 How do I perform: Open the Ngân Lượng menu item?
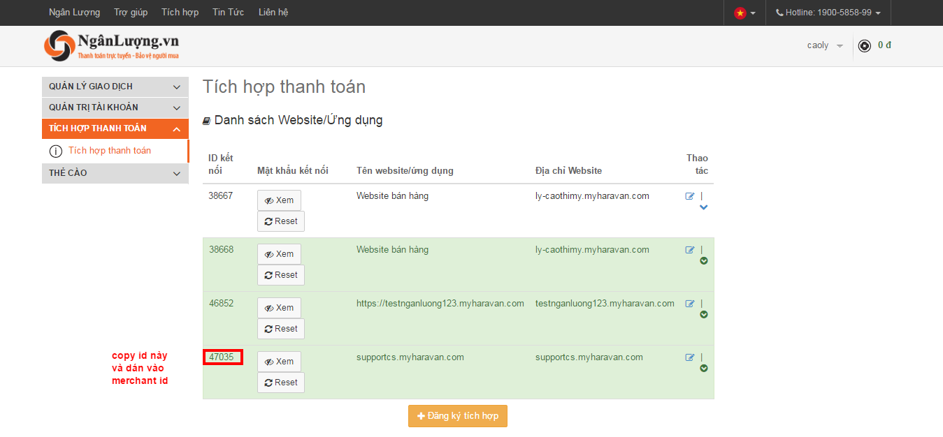75,13
